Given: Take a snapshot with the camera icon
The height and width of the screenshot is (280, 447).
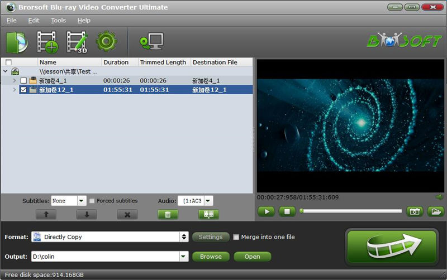Looking at the screenshot, I should [x=414, y=211].
